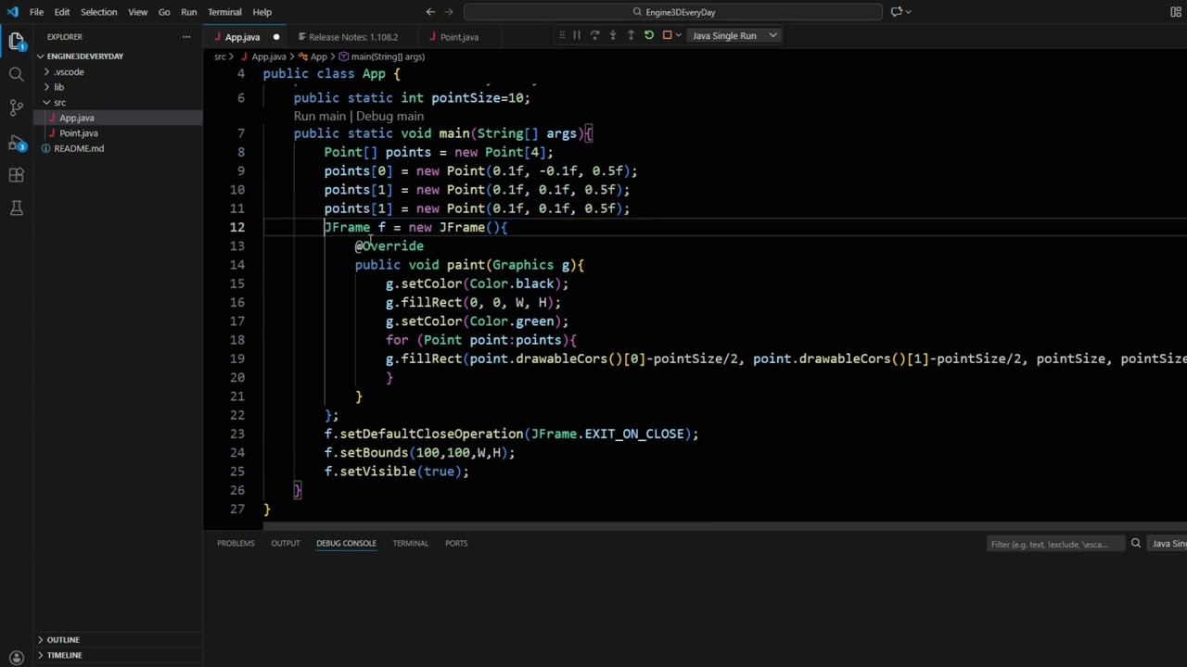Open the View menu
The width and height of the screenshot is (1187, 667).
point(137,12)
